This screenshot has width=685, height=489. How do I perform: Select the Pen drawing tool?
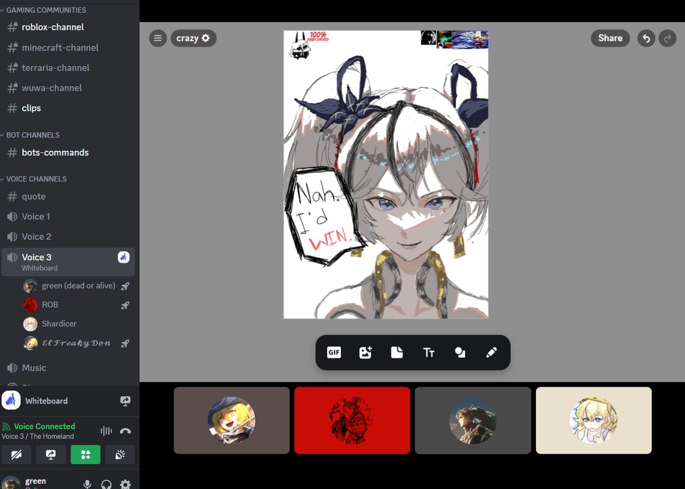pyautogui.click(x=491, y=352)
